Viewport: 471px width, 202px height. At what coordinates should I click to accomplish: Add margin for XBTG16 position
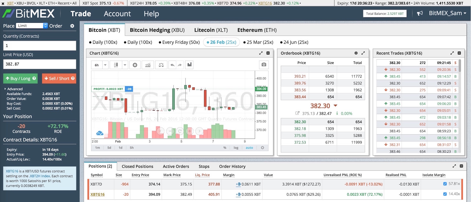[x=238, y=194]
